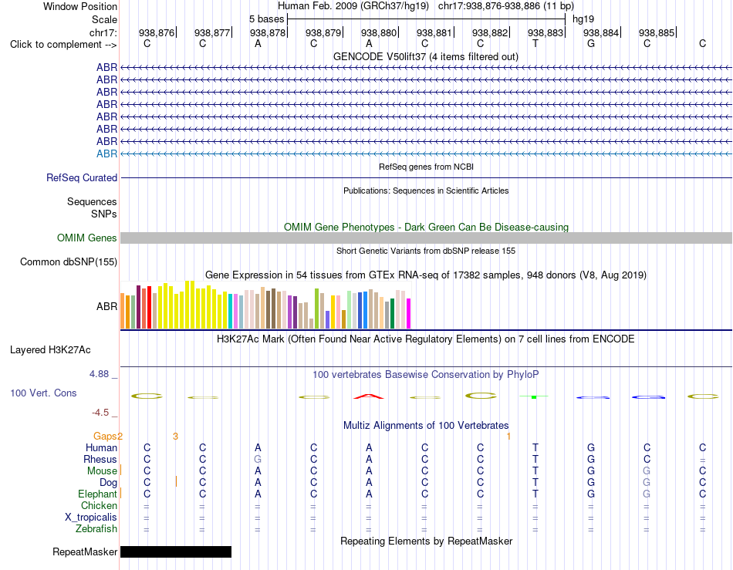Click the magenta bar ending the GTEx chart

pyautogui.click(x=409, y=313)
